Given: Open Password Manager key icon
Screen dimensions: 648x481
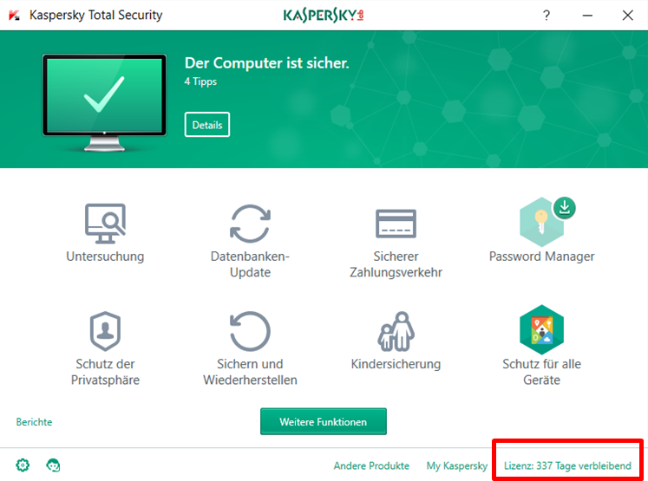Looking at the screenshot, I should click(541, 222).
